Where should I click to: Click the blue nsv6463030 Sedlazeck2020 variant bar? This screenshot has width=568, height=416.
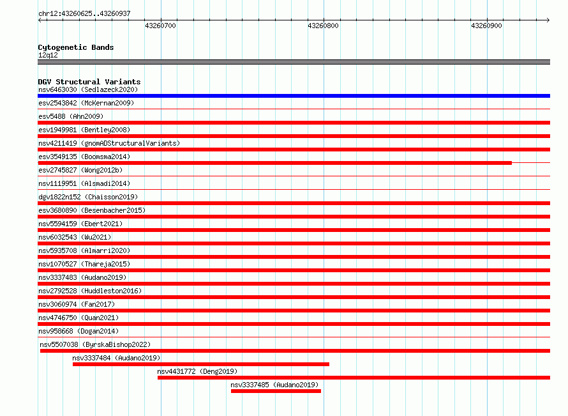click(x=294, y=96)
